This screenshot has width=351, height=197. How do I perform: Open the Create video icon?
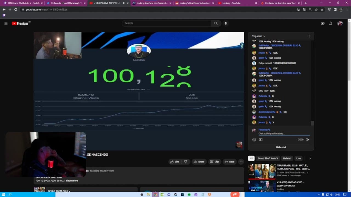point(322,23)
